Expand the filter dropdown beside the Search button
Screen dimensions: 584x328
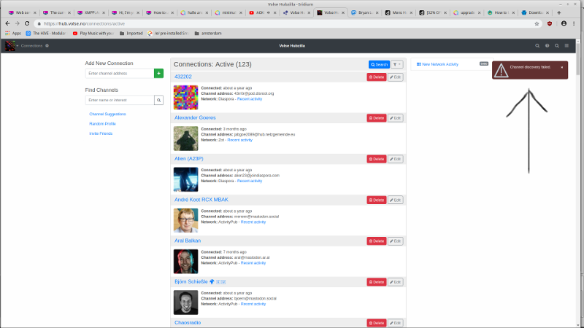pos(396,64)
